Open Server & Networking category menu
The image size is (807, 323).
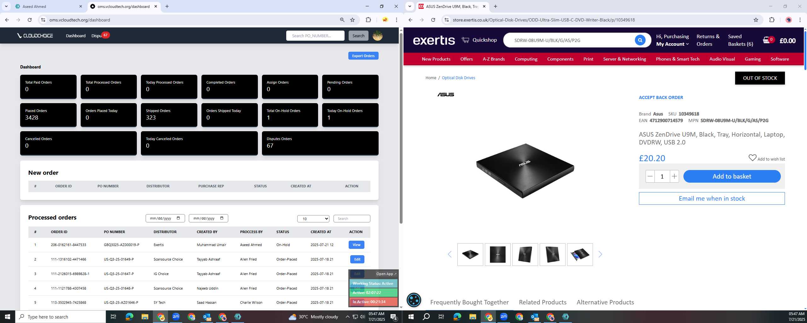click(624, 59)
